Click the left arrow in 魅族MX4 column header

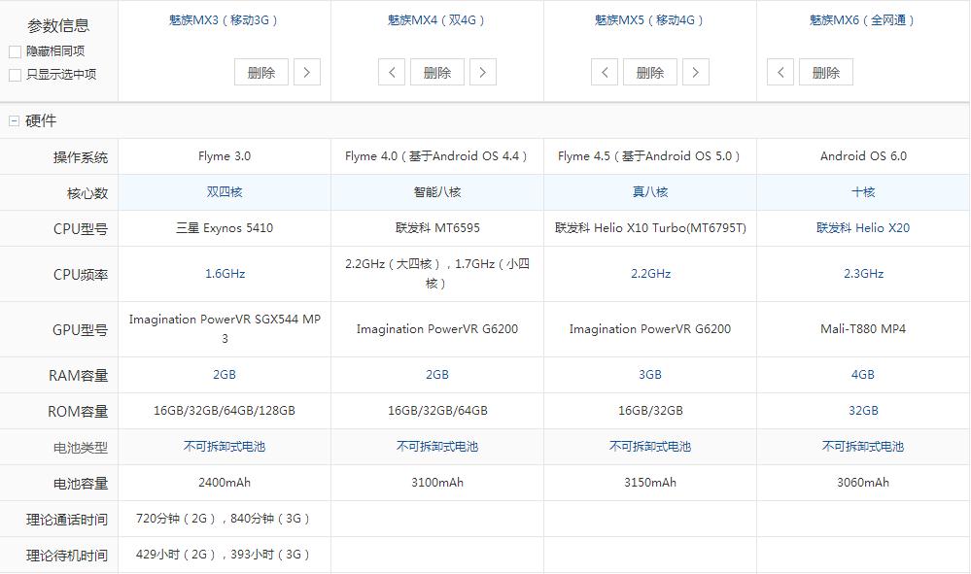pyautogui.click(x=391, y=72)
